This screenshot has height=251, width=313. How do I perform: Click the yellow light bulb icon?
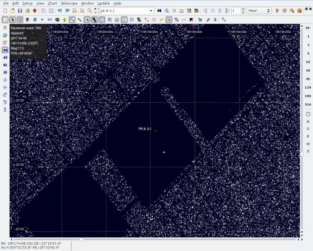point(64,20)
